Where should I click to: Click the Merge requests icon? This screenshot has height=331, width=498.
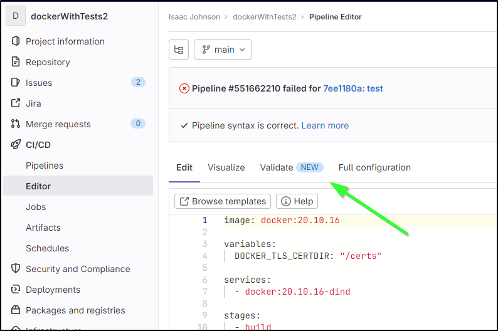[16, 123]
